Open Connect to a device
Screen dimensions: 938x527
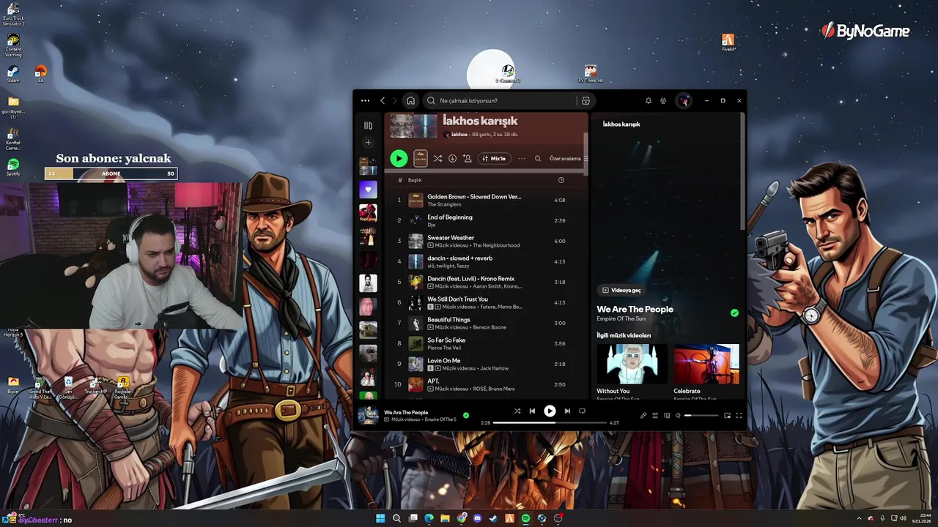[667, 416]
